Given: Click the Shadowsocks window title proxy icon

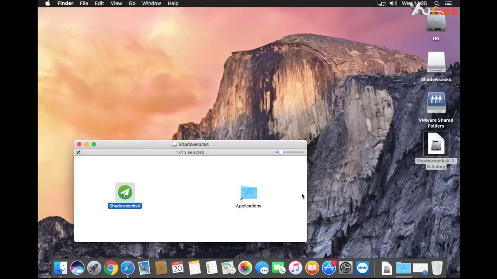Looking at the screenshot, I should click(x=174, y=144).
